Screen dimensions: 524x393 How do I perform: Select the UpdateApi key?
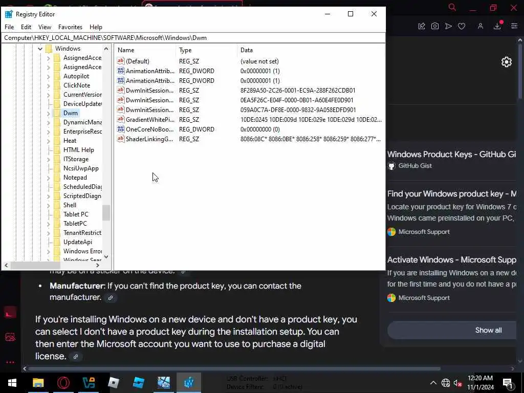point(78,242)
